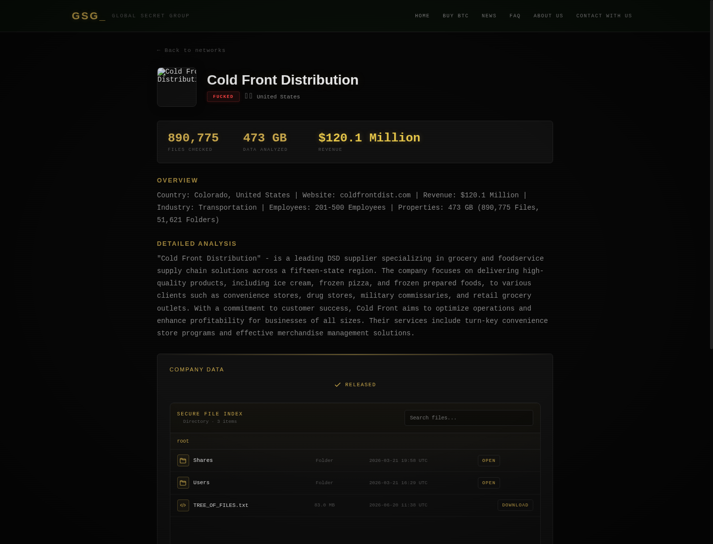Click the 2026-03-21 19:58 UTC date
This screenshot has height=544, width=713.
point(398,460)
